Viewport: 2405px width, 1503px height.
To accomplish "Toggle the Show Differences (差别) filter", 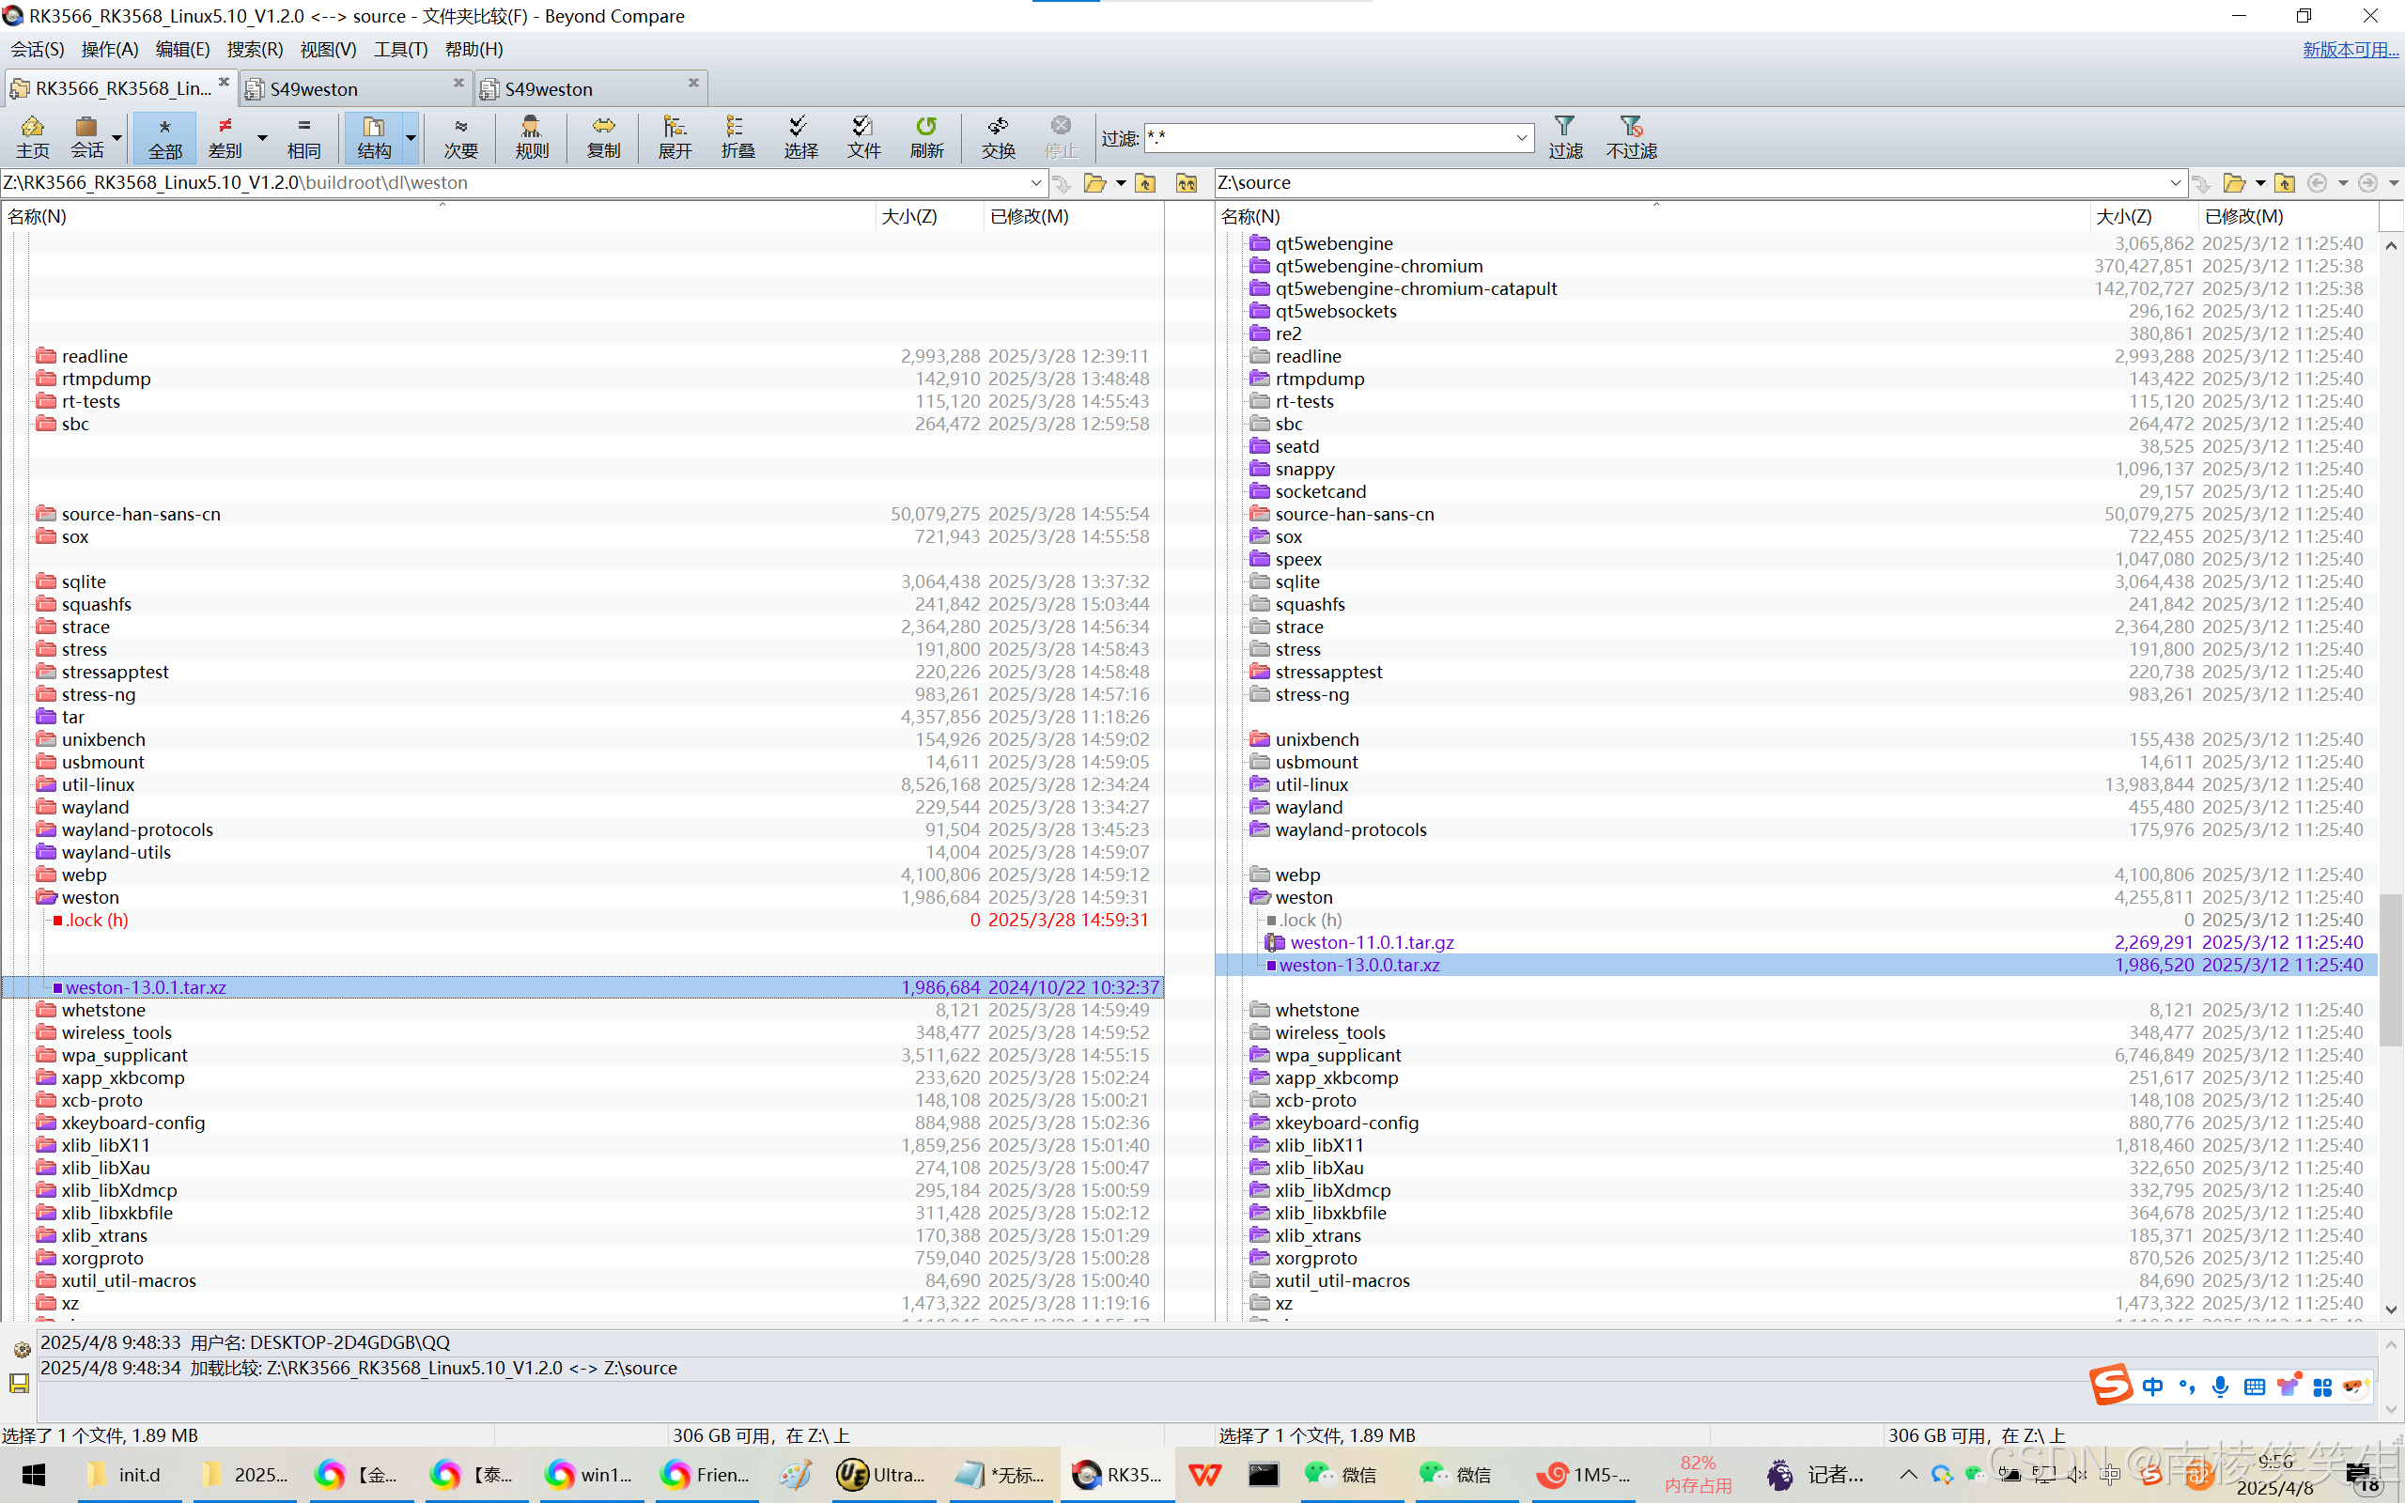I will (225, 136).
